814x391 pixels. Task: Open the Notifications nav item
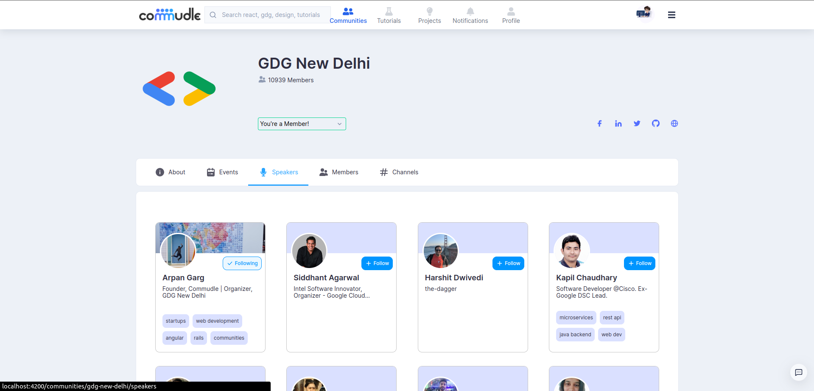tap(470, 15)
